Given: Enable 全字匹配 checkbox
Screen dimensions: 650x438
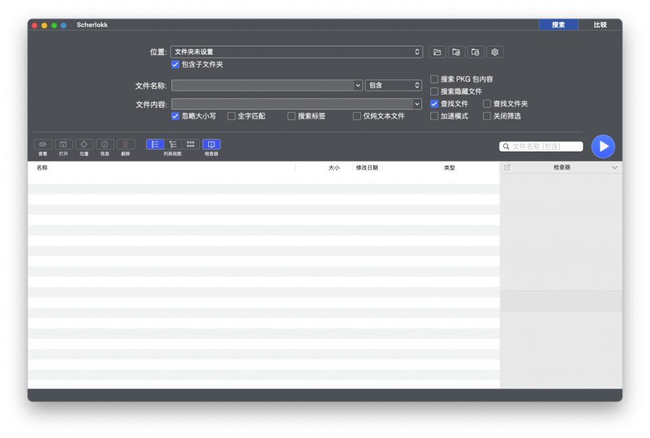Looking at the screenshot, I should point(231,117).
